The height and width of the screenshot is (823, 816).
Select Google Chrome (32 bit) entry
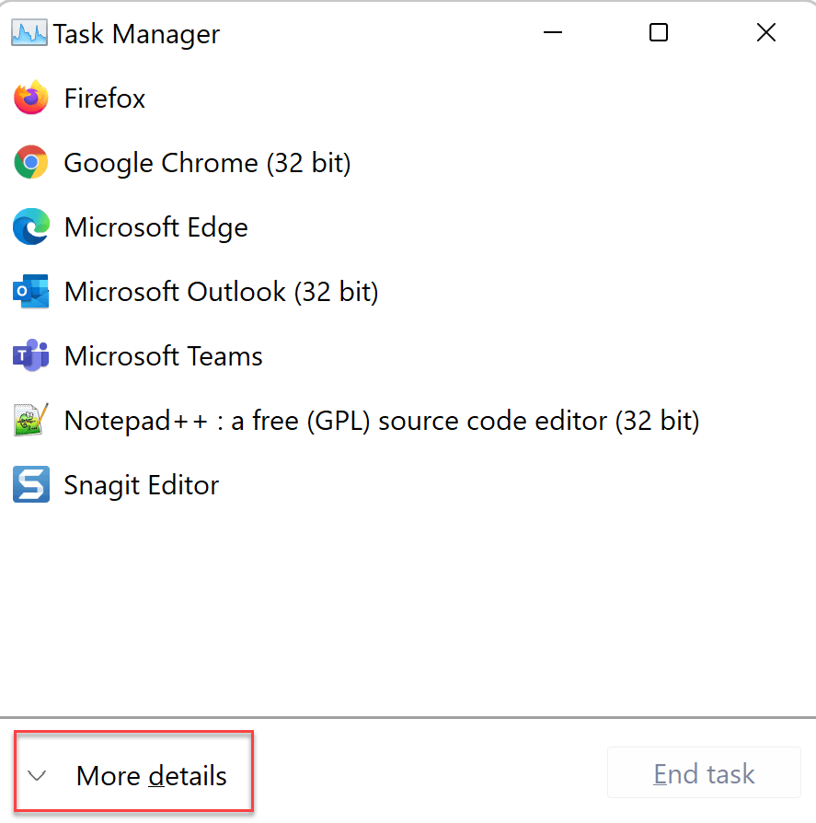coord(207,163)
